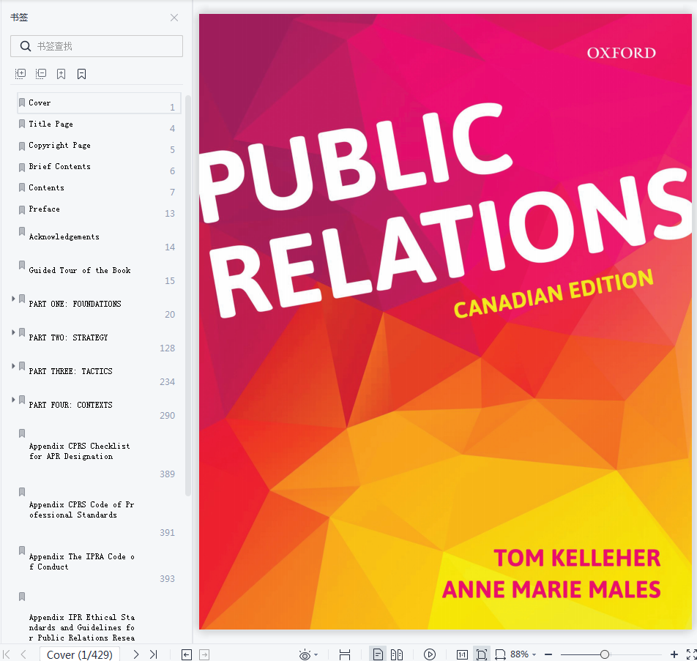This screenshot has width=697, height=661.
Task: Go to next page arrow
Action: [136, 654]
